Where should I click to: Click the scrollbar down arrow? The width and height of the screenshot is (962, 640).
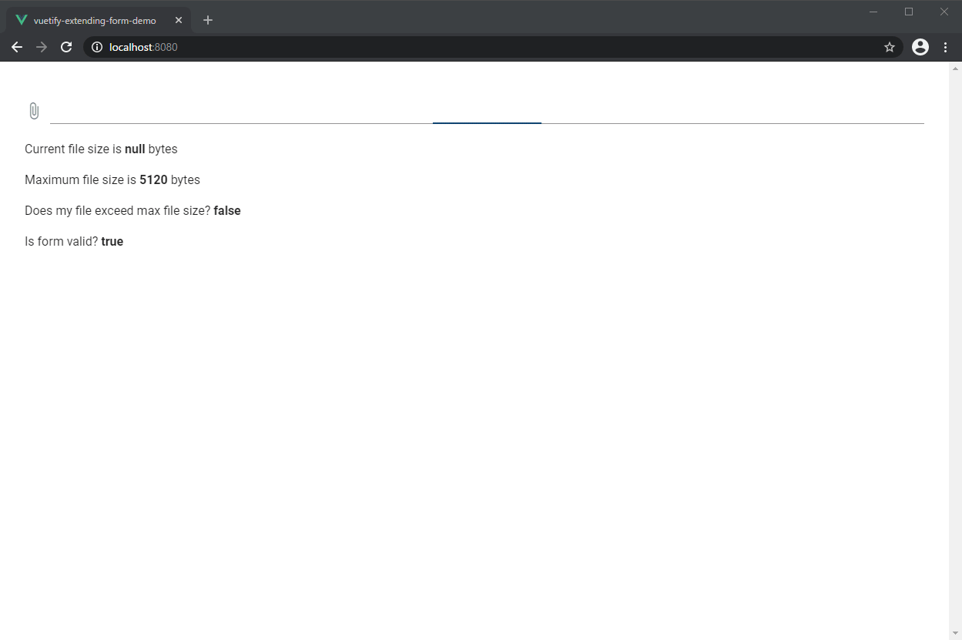point(955,633)
